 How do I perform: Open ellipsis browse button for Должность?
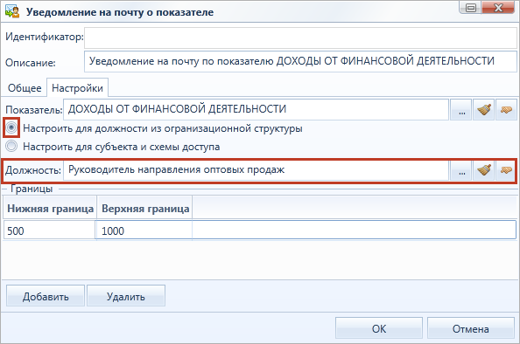click(461, 170)
